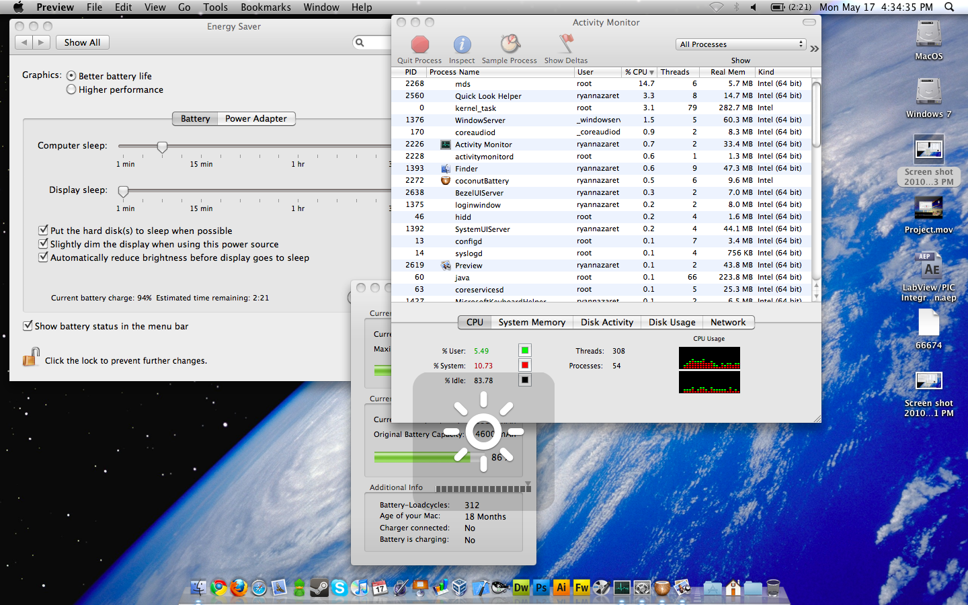Sort by Process Name column header

[500, 72]
